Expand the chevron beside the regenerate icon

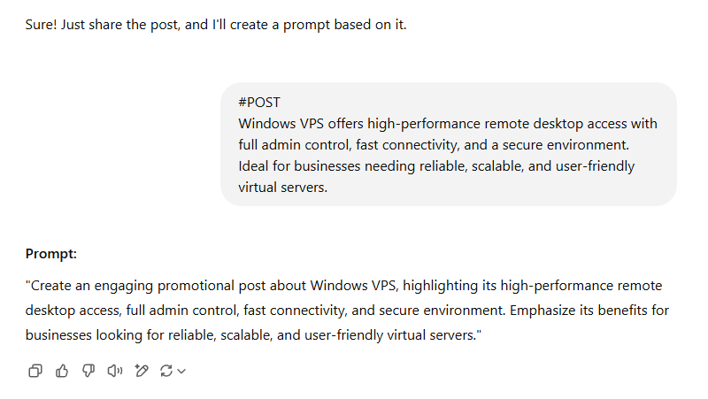pos(181,372)
